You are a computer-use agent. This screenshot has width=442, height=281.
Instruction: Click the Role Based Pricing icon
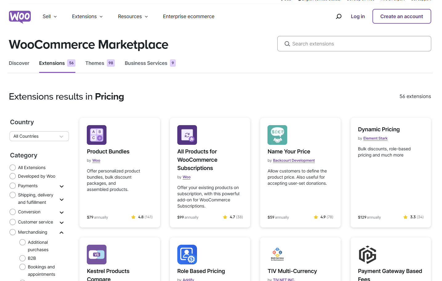click(x=187, y=255)
